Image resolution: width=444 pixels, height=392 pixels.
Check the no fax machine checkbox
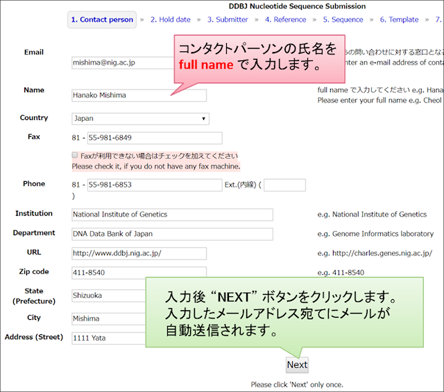click(75, 155)
